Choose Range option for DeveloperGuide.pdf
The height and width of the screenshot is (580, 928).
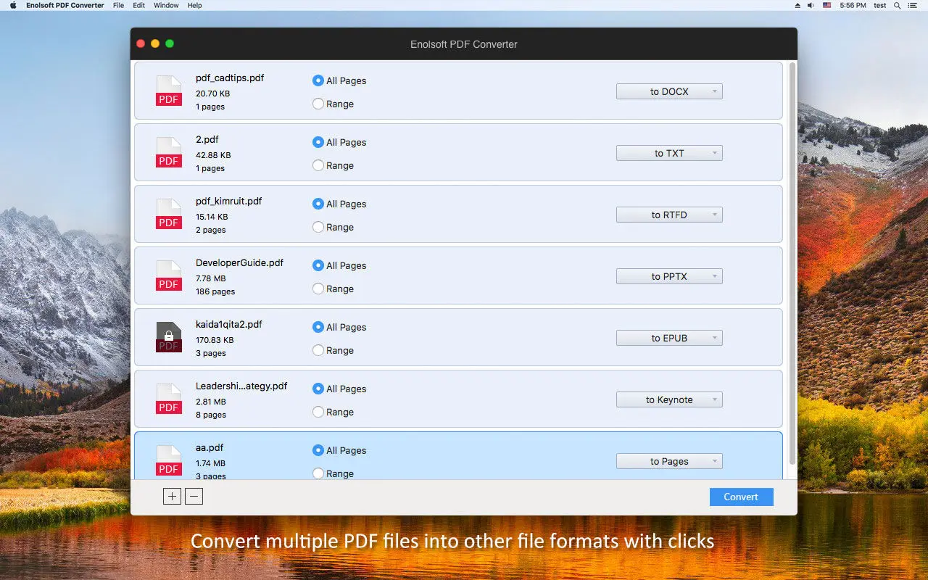318,289
